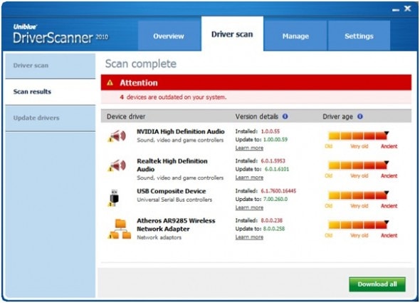This screenshot has height=303, width=420.
Task: Click the NVIDIA audio speaker icon
Action: click(x=117, y=136)
